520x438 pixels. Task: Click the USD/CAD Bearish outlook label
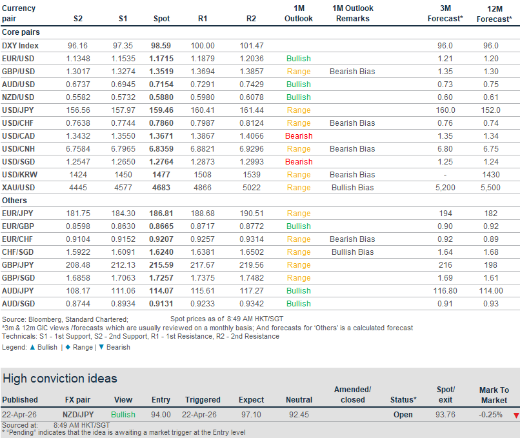(x=298, y=136)
